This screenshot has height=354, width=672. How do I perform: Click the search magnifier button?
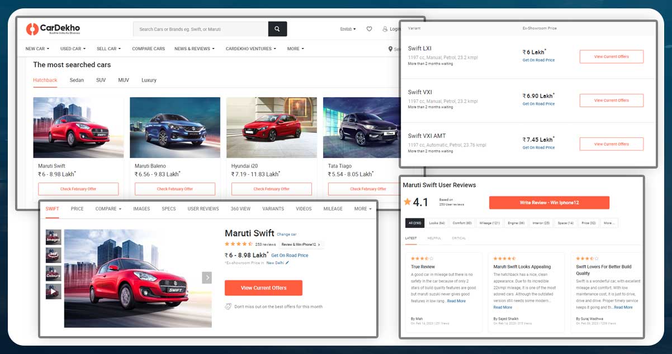tap(277, 29)
